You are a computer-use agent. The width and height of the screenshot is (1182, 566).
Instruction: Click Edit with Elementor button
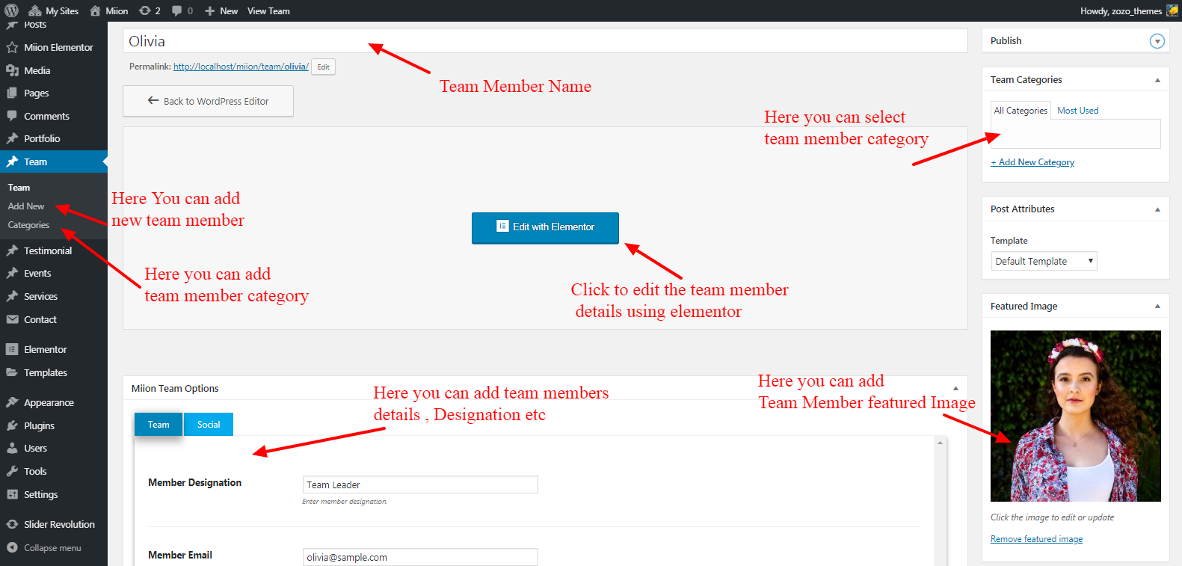tap(545, 227)
